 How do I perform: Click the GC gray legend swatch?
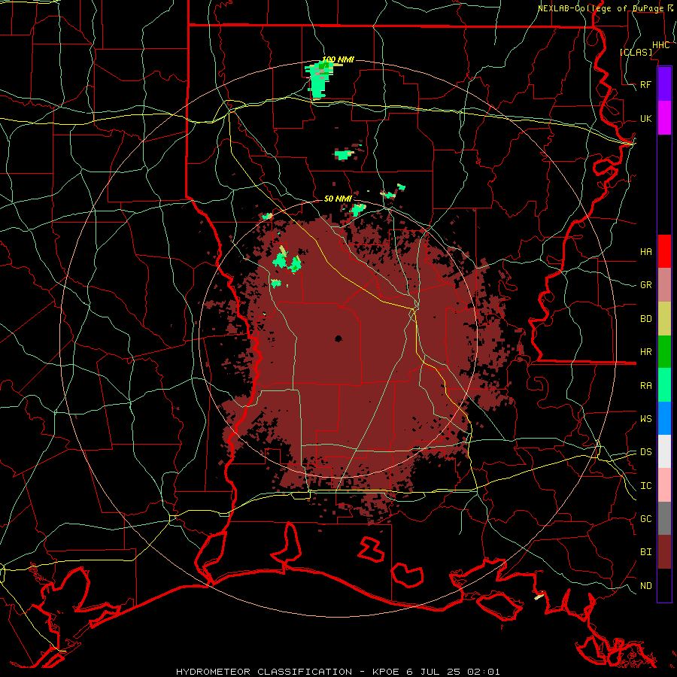click(664, 518)
